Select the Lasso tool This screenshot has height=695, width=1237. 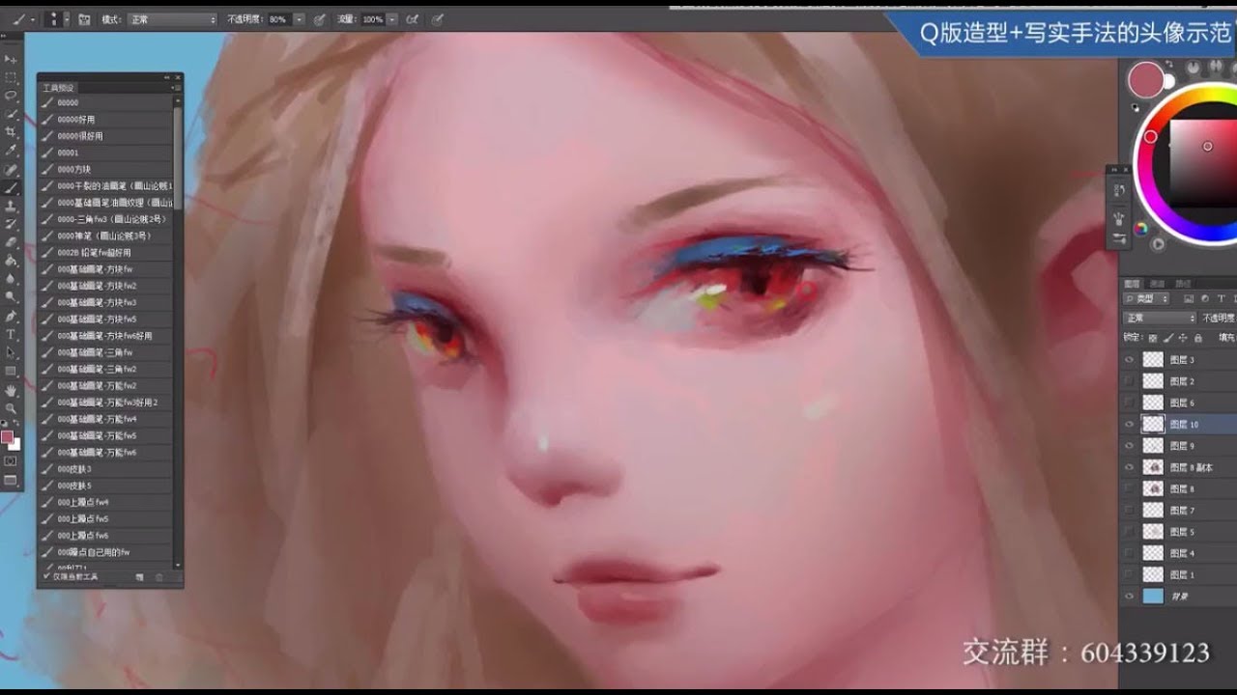click(12, 96)
